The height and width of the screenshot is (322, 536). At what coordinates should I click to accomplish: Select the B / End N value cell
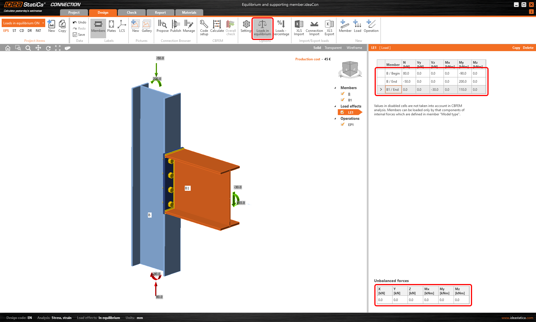coord(408,82)
